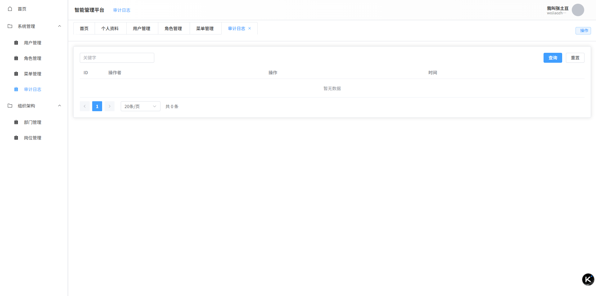Image resolution: width=596 pixels, height=296 pixels.
Task: Open the user avatar in header
Action: pos(578,10)
